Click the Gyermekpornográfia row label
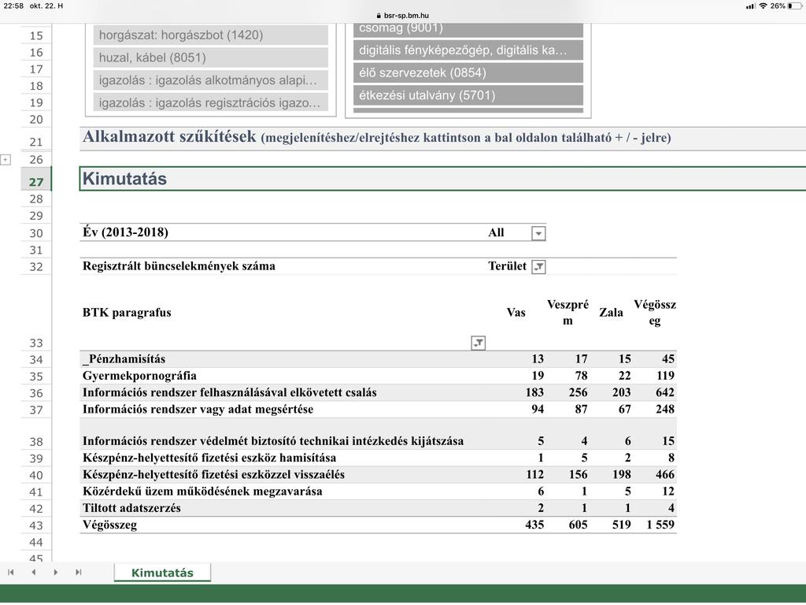Image resolution: width=806 pixels, height=605 pixels. [139, 376]
